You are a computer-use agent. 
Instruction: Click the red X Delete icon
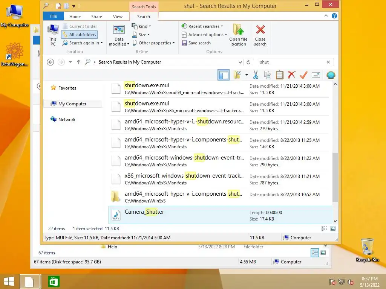[291, 75]
